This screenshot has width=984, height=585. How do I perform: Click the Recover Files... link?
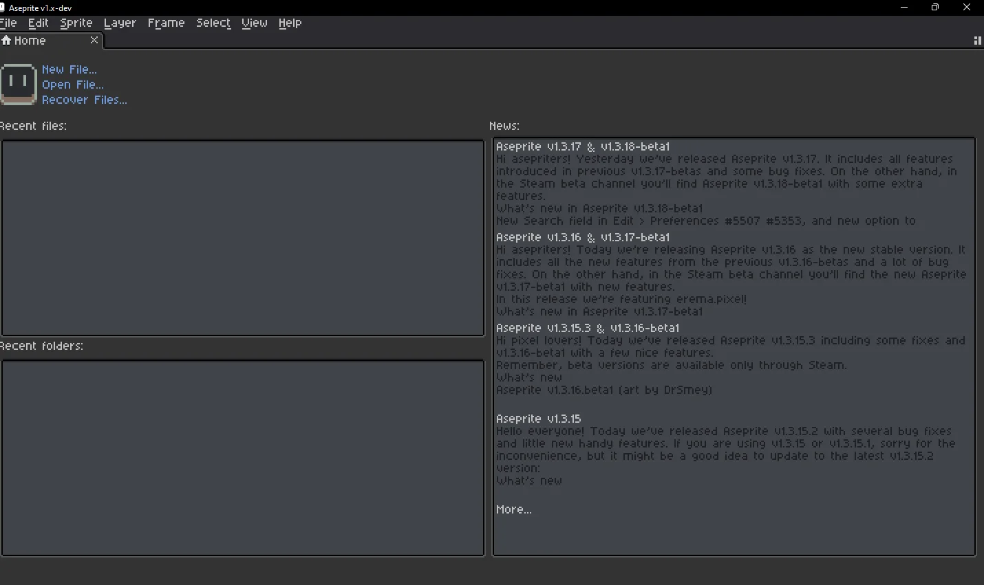[85, 100]
